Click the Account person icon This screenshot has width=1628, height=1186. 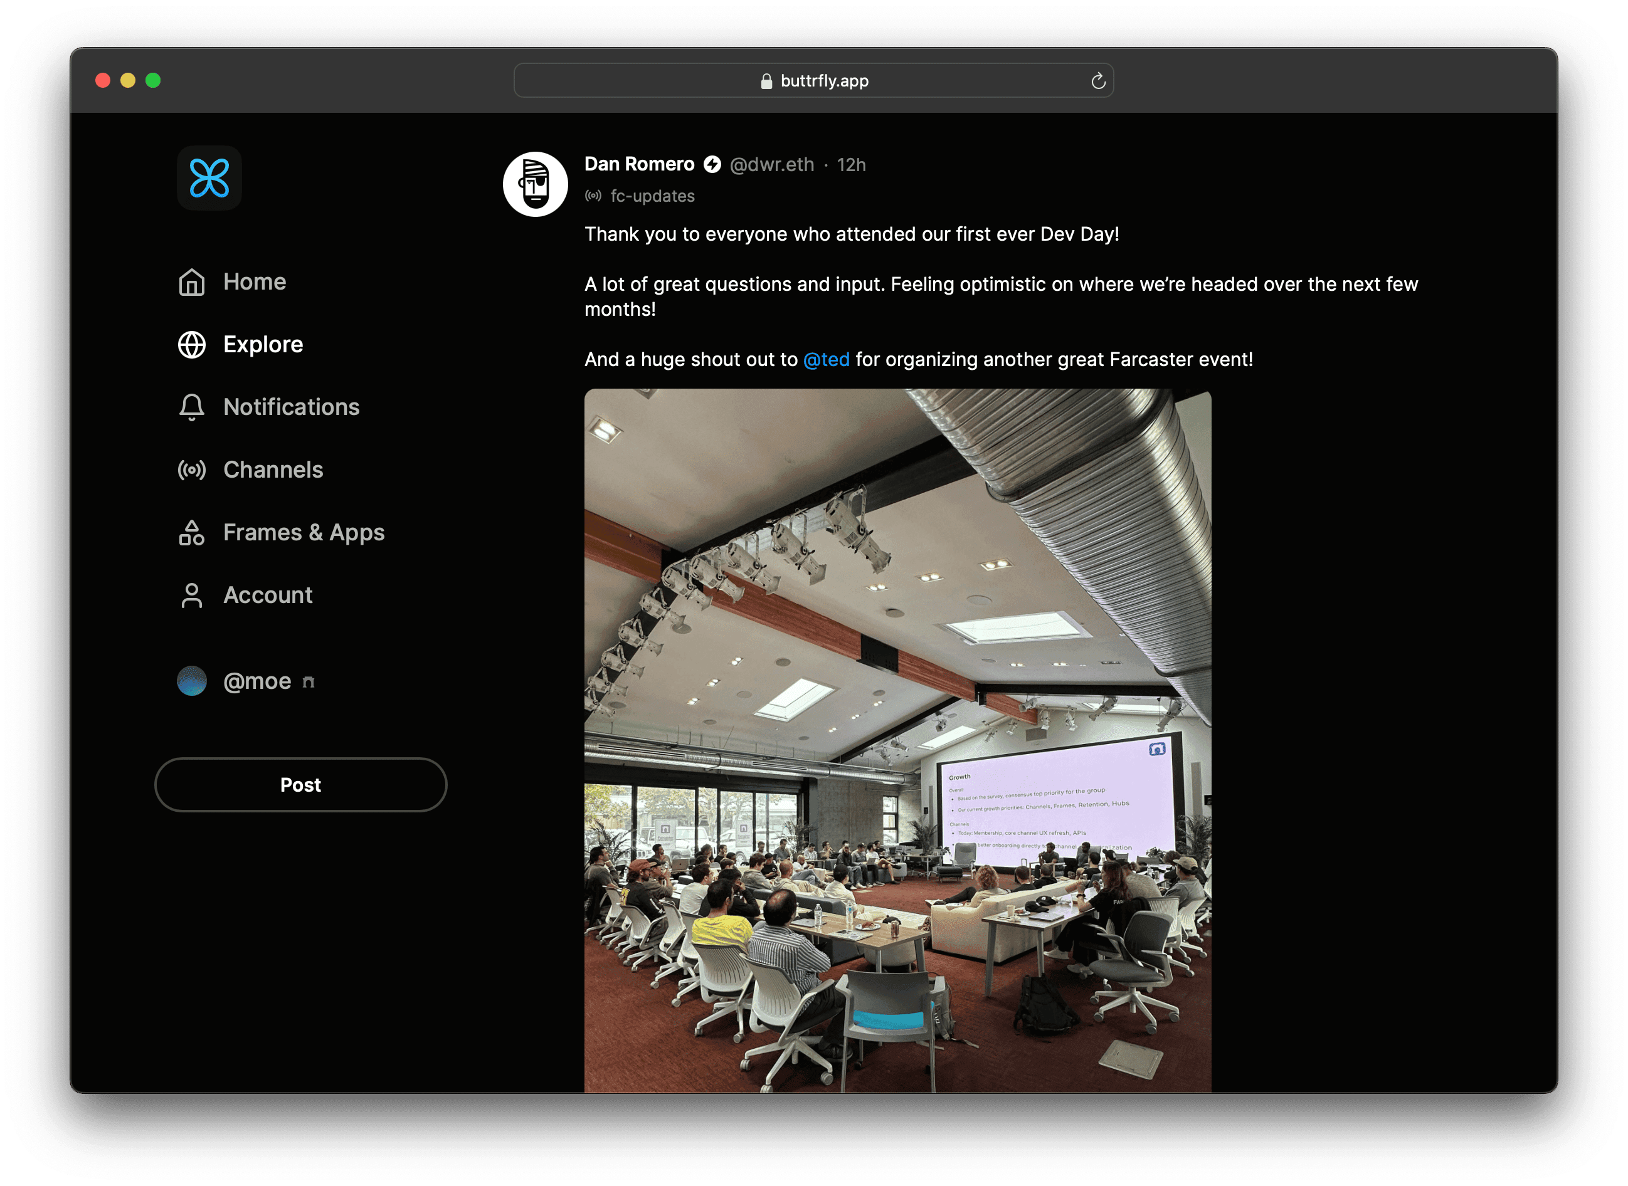(x=192, y=595)
